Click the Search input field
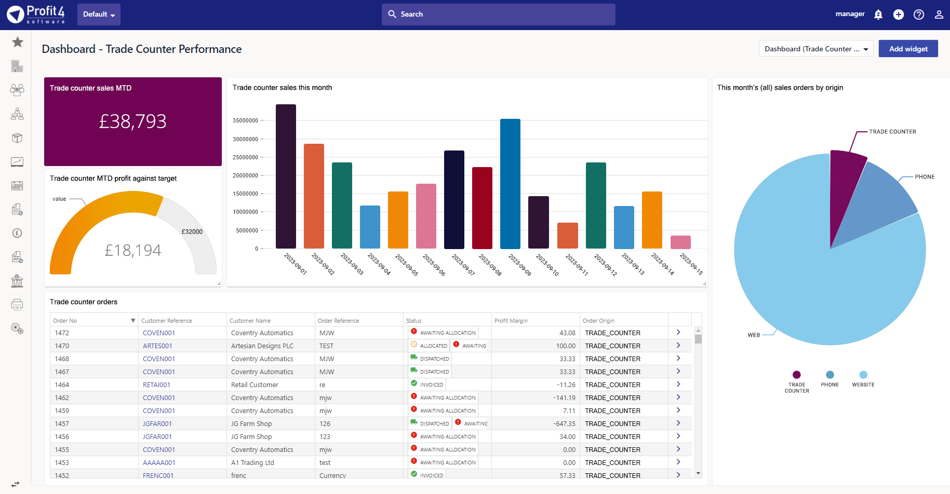 tap(499, 15)
